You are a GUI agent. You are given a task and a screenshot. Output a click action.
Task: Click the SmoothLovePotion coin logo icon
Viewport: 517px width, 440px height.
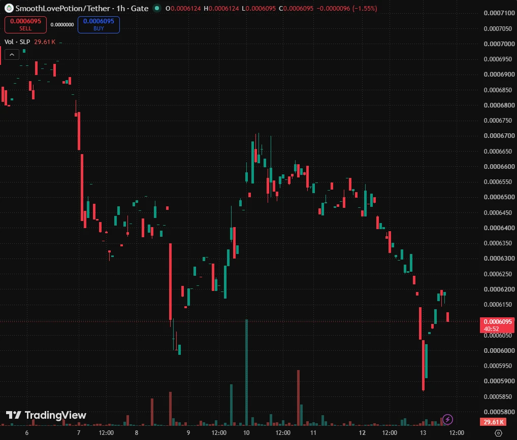(9, 8)
